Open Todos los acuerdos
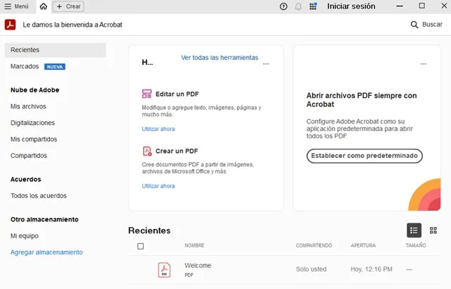 pyautogui.click(x=39, y=196)
